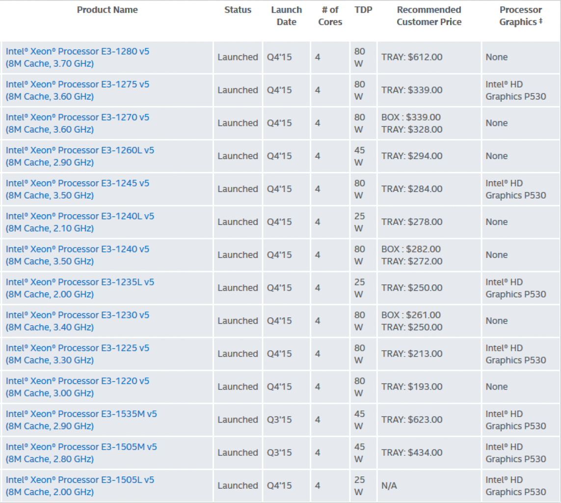Open the Xeon E3-1225 v5 product link
Viewport: 561px width, 503px height.
tap(77, 354)
